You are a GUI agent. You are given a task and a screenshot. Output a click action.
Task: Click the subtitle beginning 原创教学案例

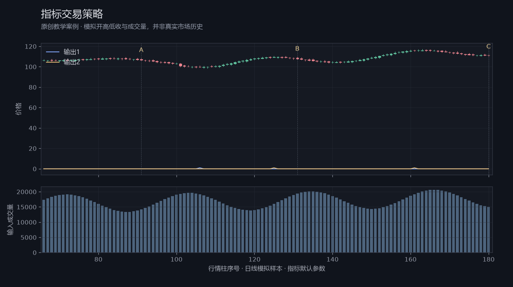(x=122, y=27)
